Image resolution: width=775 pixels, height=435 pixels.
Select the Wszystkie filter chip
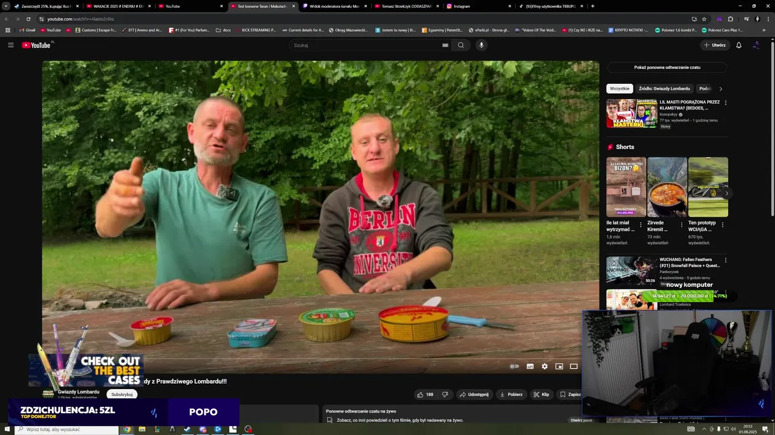click(x=619, y=89)
